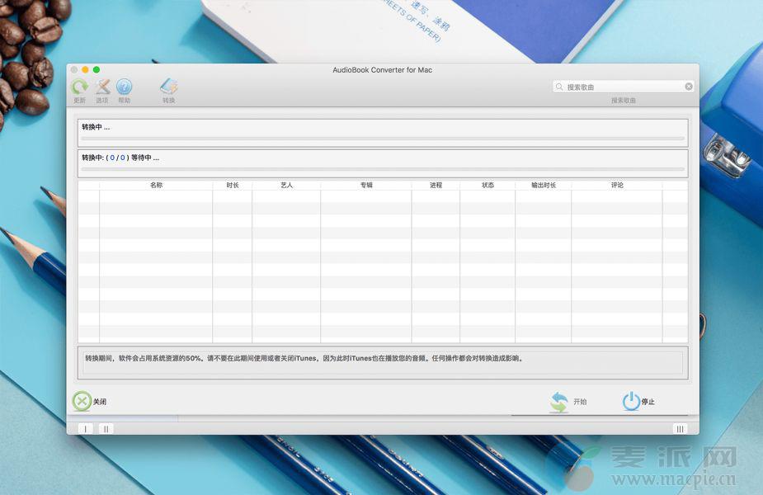Click the 转换 (Convert) toolbar icon
This screenshot has width=763, height=495.
click(x=168, y=87)
